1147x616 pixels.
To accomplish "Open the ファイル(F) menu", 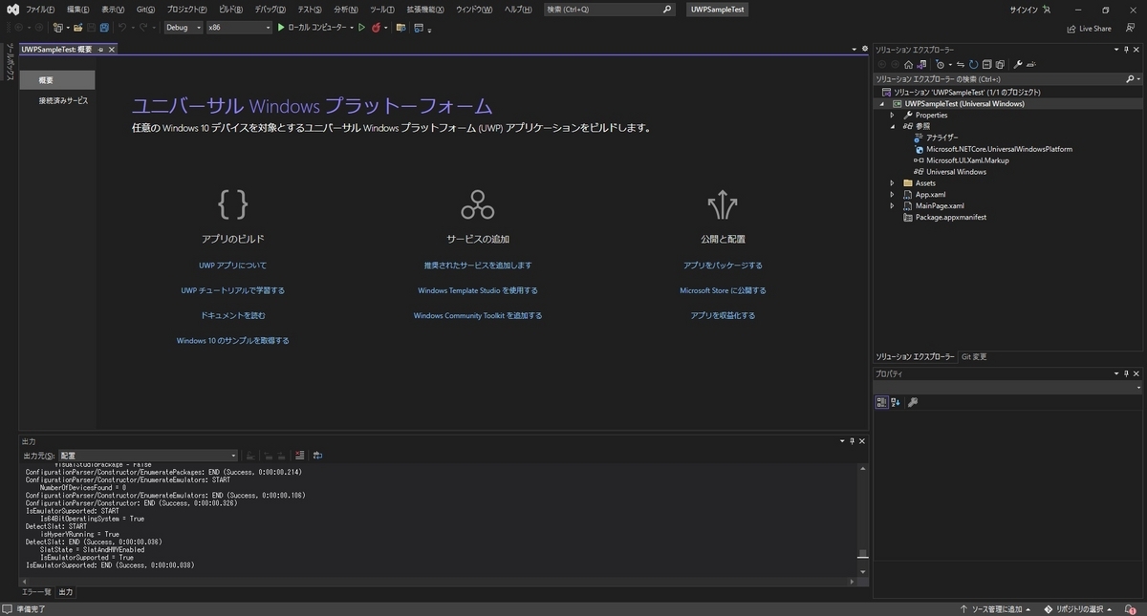I will click(40, 9).
